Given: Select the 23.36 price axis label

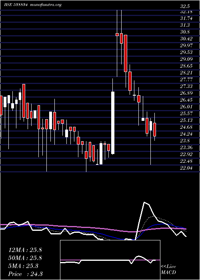Looking at the screenshot, I should [x=186, y=148].
